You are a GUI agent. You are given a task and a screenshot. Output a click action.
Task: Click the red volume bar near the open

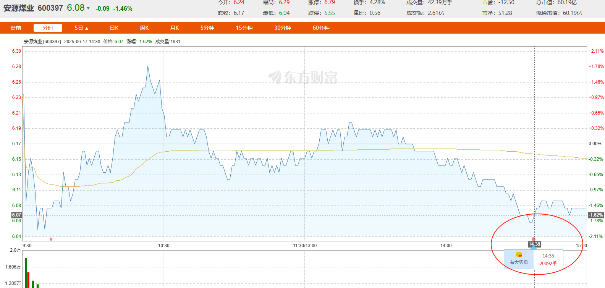28,280
